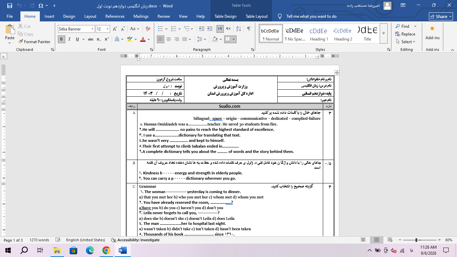
Task: Apply italic with the I icon
Action: [x=70, y=39]
